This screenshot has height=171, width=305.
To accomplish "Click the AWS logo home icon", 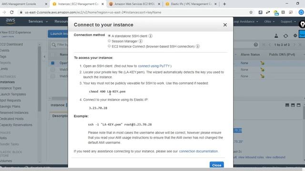I will coord(10,21).
